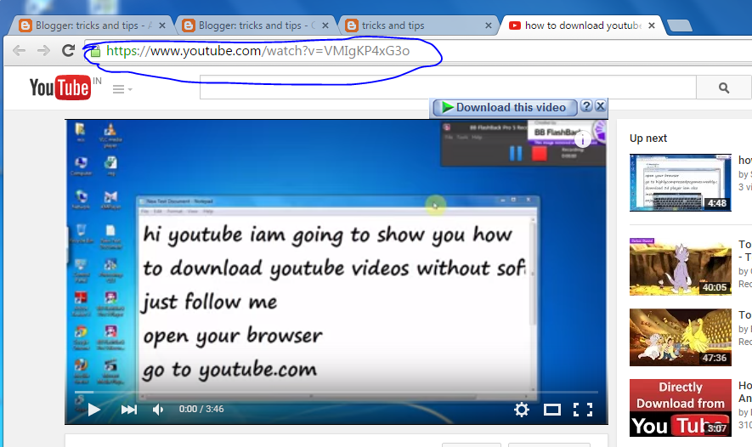The height and width of the screenshot is (447, 752).
Task: Open the 40:05 cartoon video thumbnail
Action: (x=681, y=267)
